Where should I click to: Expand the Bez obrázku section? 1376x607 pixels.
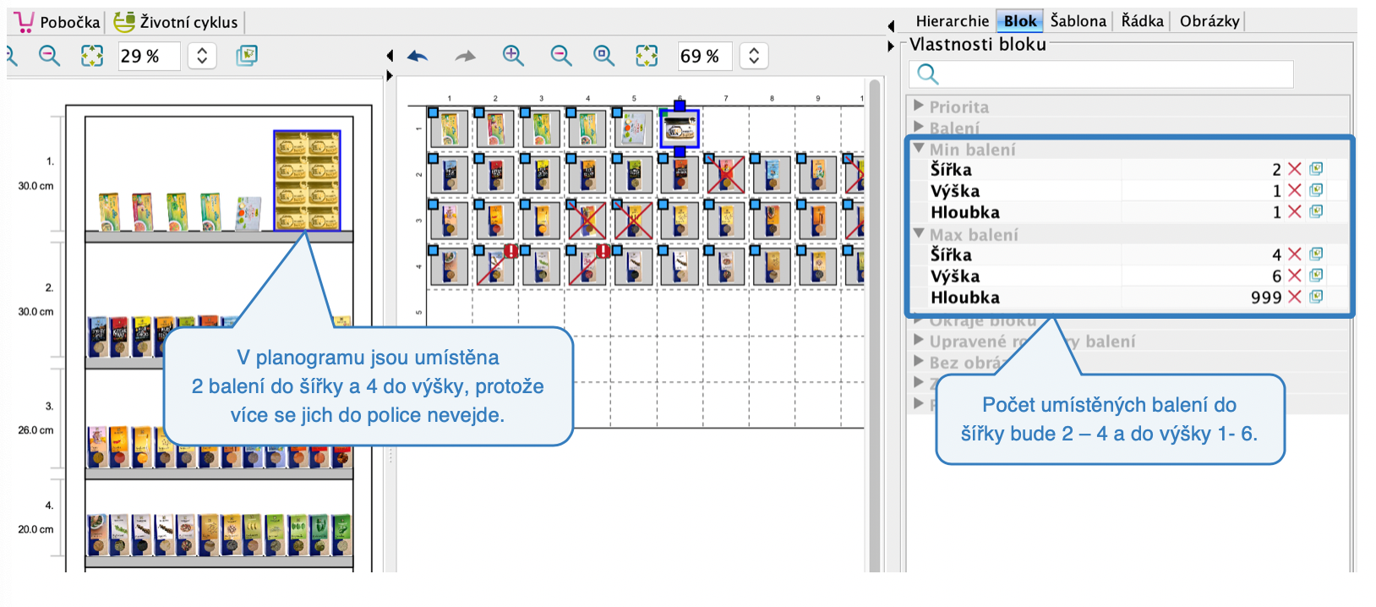[919, 361]
